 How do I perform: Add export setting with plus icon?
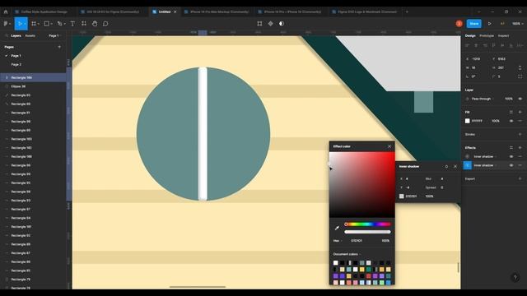(520, 178)
